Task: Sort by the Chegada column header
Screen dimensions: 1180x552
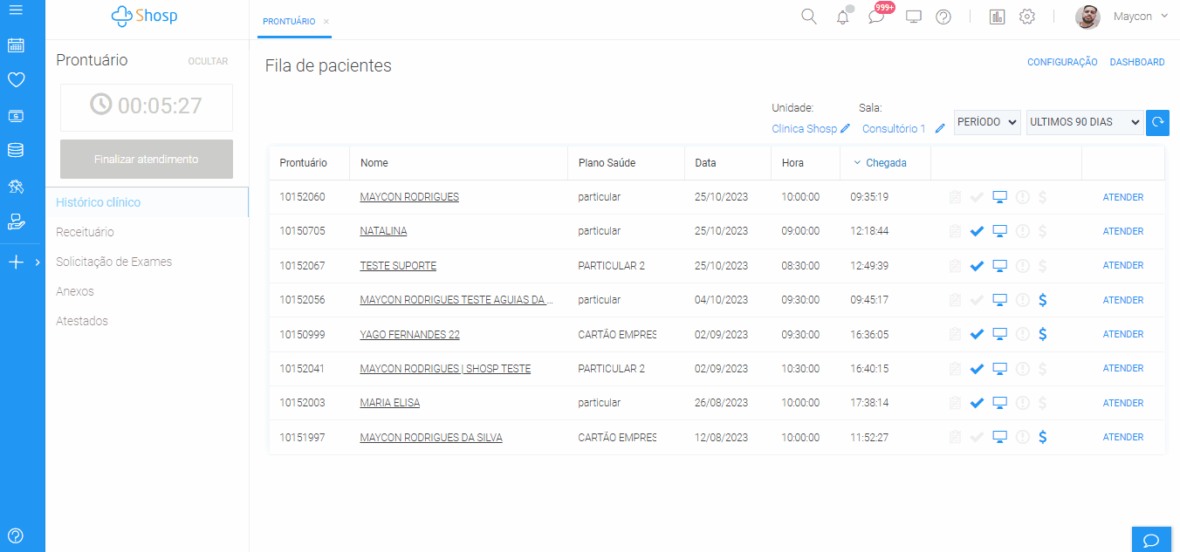Action: (886, 163)
